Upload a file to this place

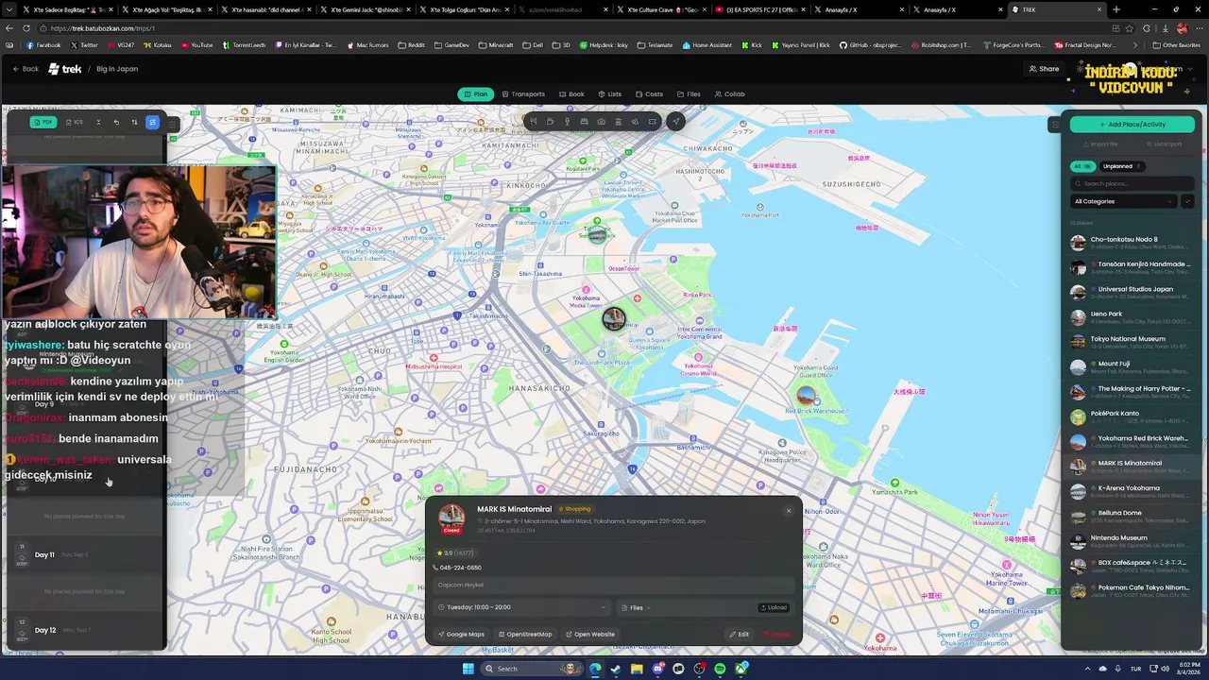click(774, 607)
